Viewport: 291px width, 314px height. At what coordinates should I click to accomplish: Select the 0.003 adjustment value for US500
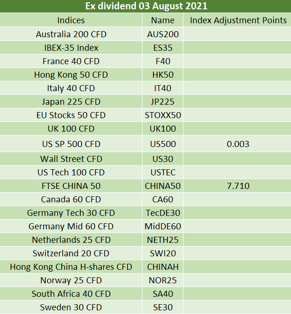pos(238,144)
